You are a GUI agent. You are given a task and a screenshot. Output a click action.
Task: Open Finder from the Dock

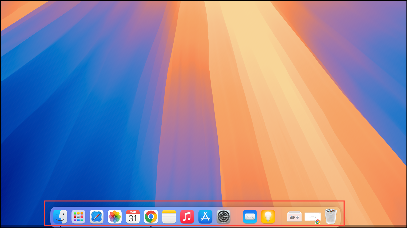[60, 217]
